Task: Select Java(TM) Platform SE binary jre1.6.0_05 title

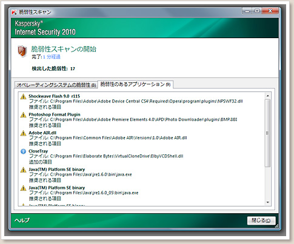Action: tap(57, 188)
